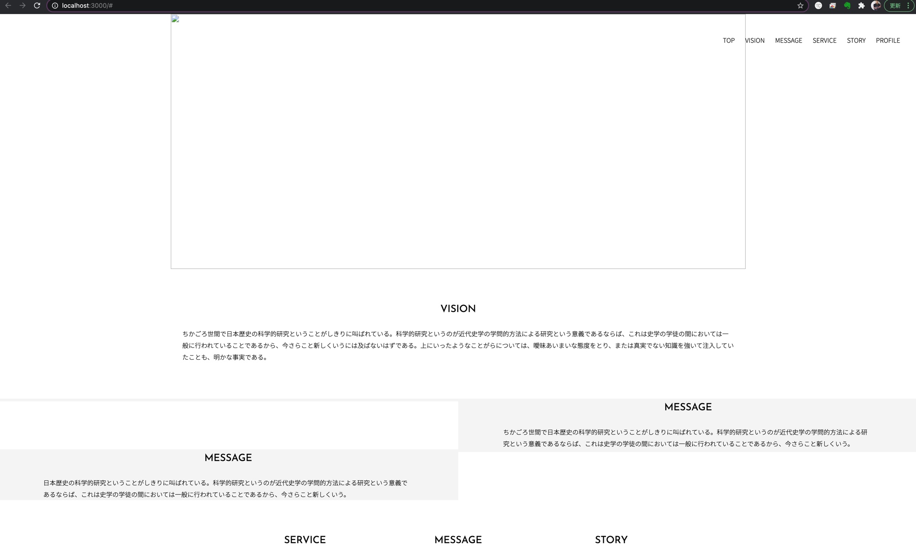Navigate to PROFILE in the header nav
This screenshot has width=916, height=550.
coord(888,40)
